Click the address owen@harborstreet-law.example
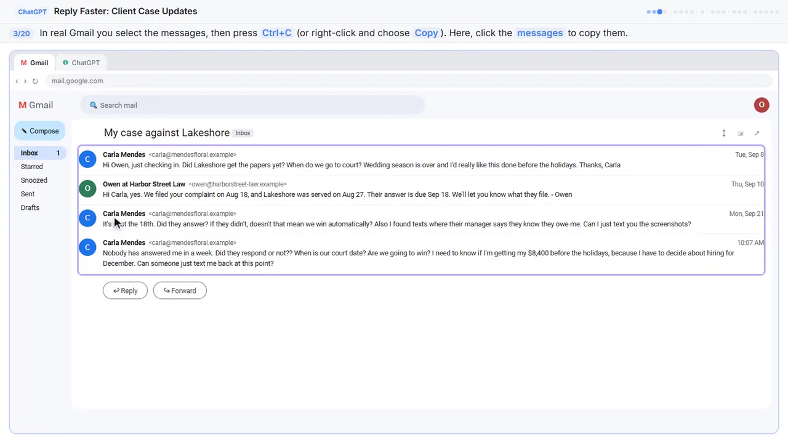This screenshot has height=443, width=788. click(x=238, y=184)
